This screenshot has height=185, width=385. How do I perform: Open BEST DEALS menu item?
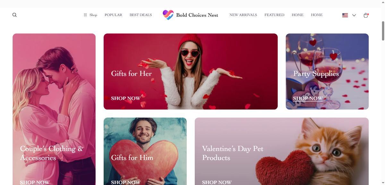tap(141, 15)
